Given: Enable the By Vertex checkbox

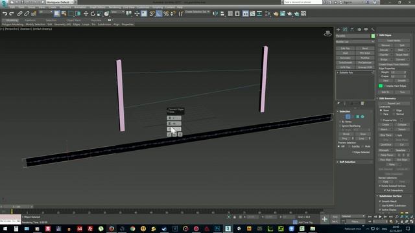Looking at the screenshot, I should tap(340, 122).
